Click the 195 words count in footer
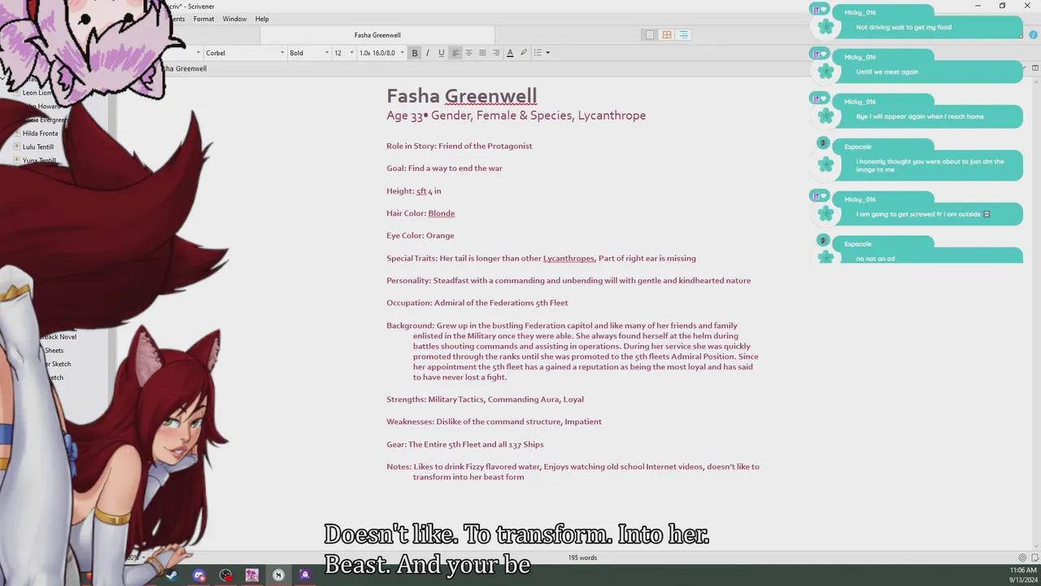Viewport: 1041px width, 586px height. click(x=582, y=558)
